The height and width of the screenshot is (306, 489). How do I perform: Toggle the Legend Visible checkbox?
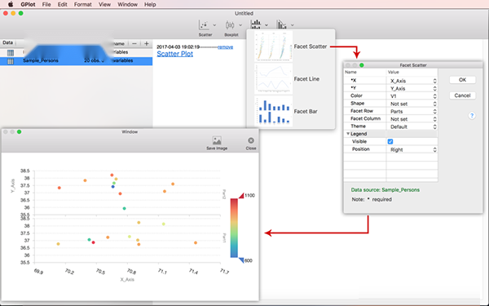(390, 141)
